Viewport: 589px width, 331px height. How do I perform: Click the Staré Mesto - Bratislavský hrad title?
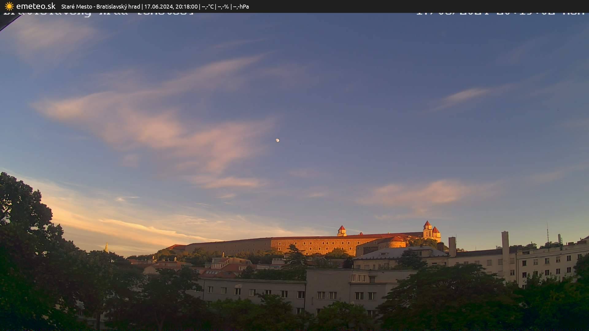(101, 6)
